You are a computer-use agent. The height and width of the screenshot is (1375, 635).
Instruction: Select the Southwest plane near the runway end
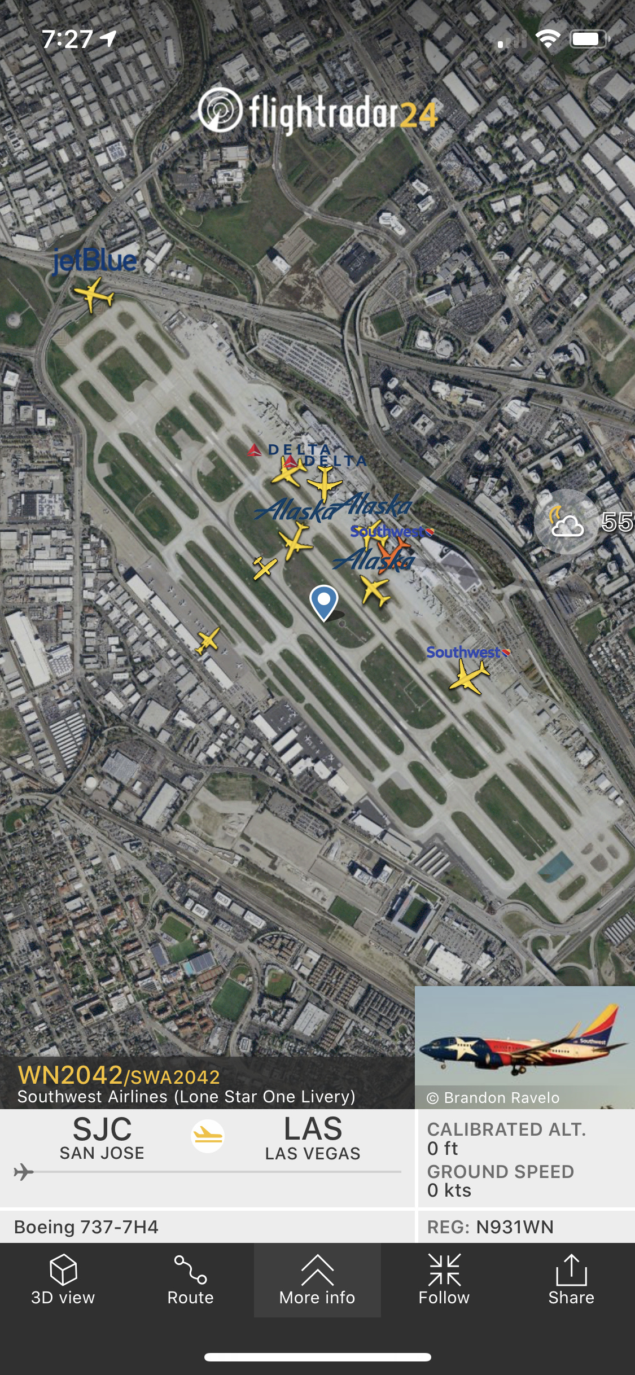[x=469, y=676]
